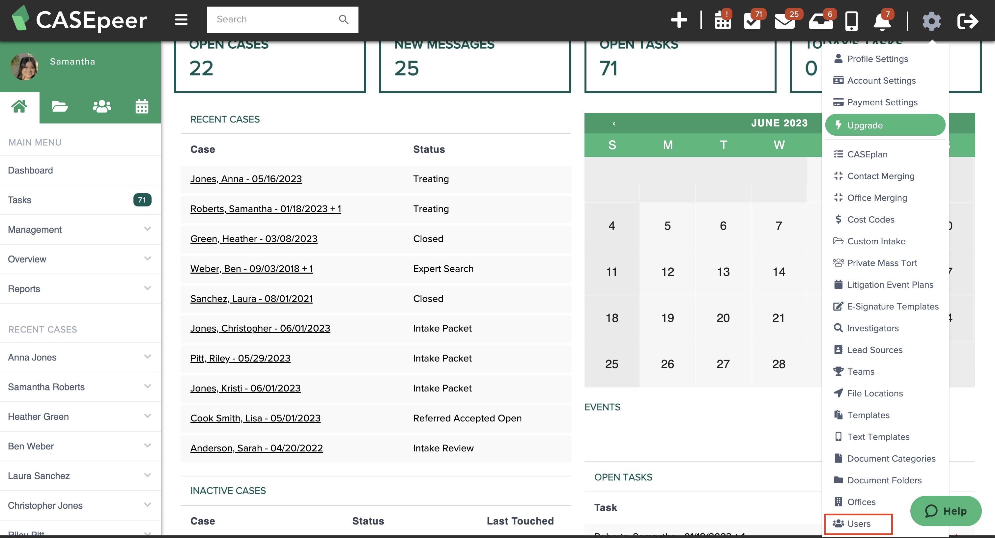Toggle the hamburger menu icon
Screen dimensions: 995x538
point(181,19)
